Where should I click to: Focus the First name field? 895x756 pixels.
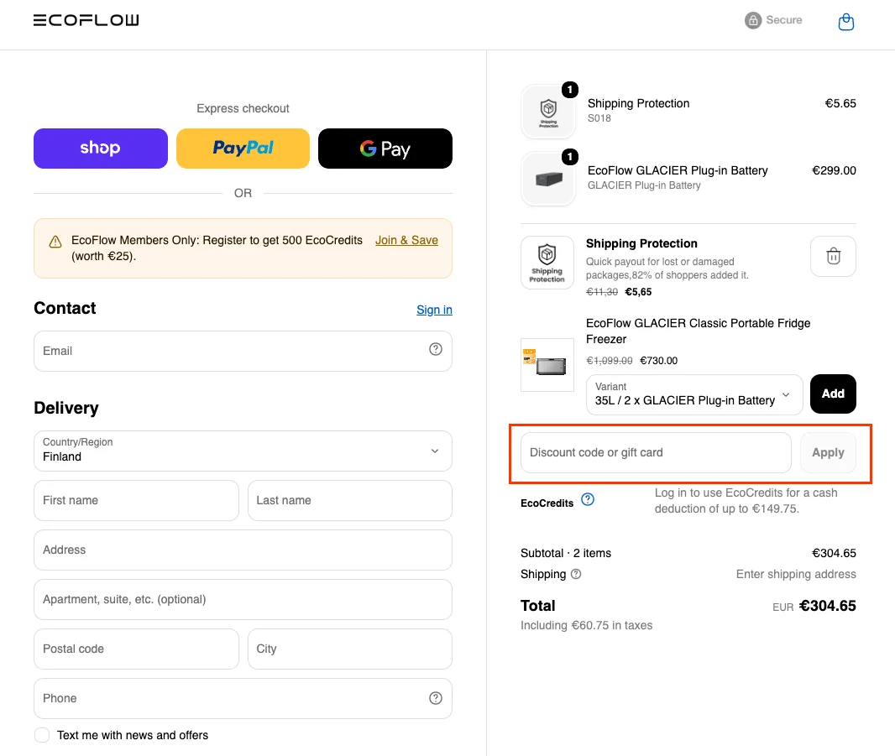pyautogui.click(x=136, y=500)
